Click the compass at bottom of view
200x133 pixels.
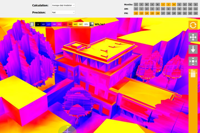67,130
